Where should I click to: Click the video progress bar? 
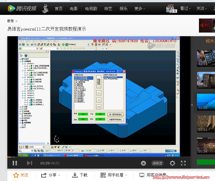click(99, 157)
